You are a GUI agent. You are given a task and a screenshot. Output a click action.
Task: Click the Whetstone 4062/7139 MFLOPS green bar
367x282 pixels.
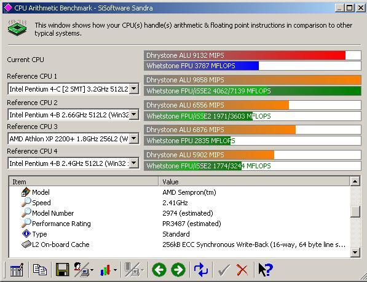tap(252, 91)
